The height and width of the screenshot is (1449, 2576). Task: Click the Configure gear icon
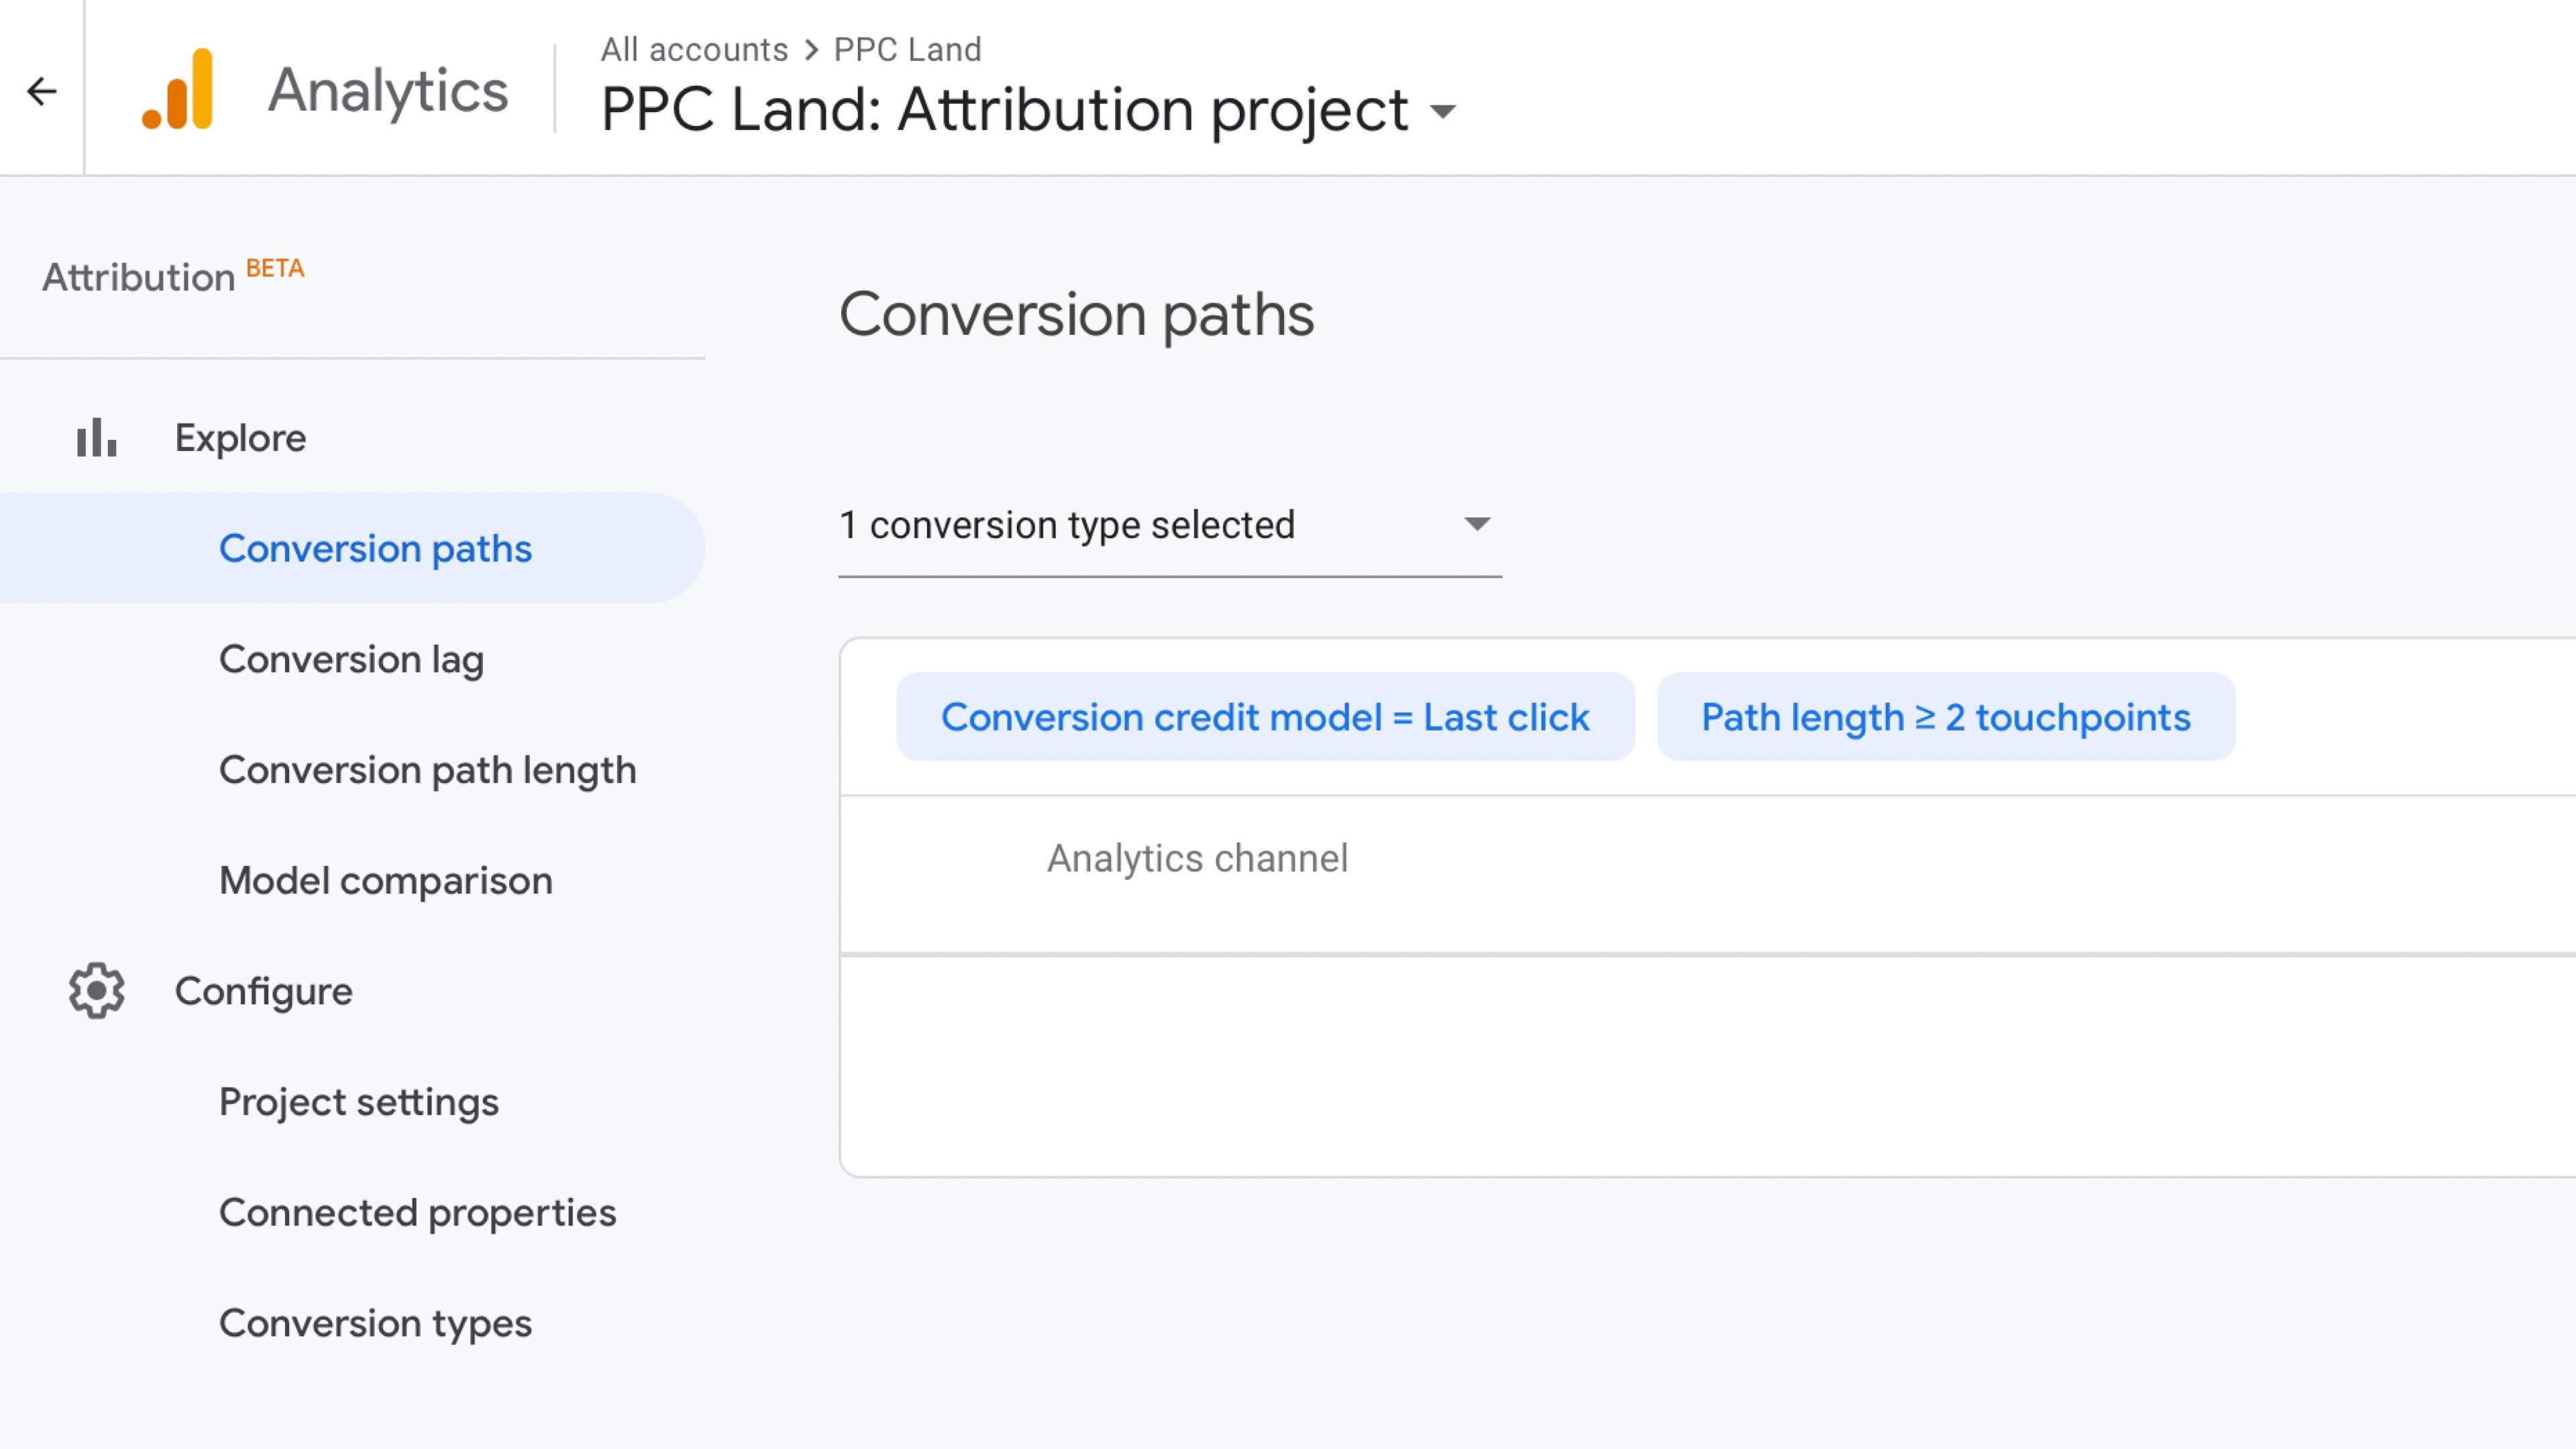pyautogui.click(x=97, y=991)
